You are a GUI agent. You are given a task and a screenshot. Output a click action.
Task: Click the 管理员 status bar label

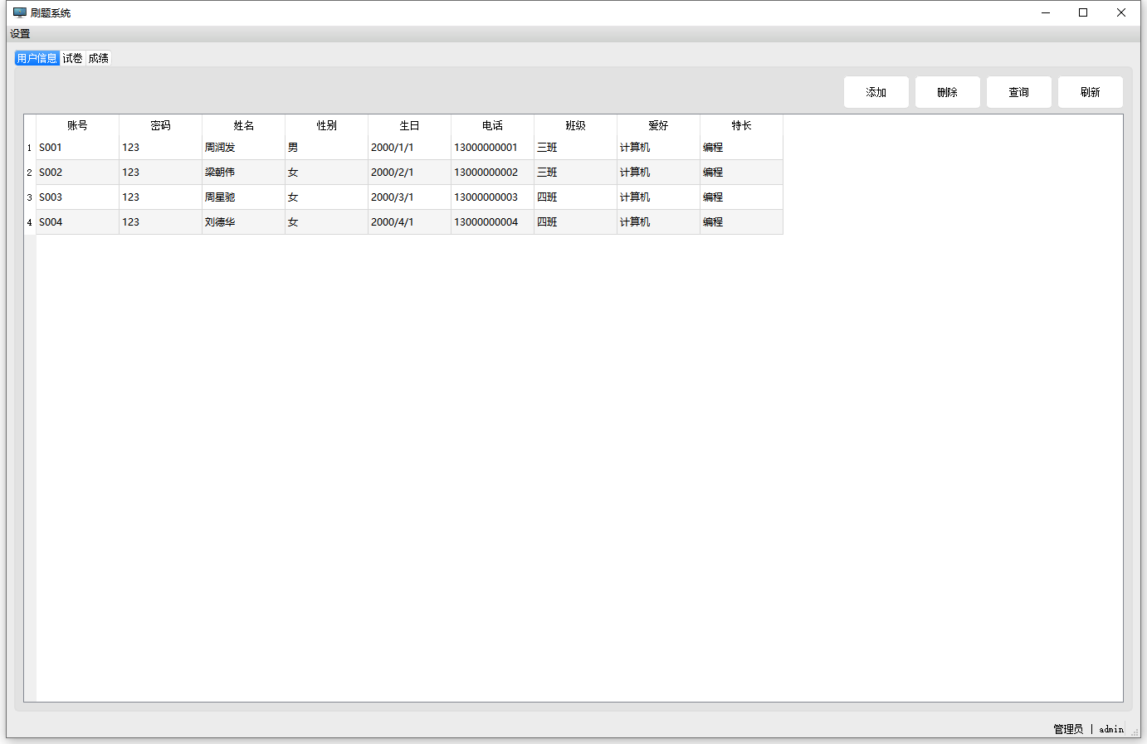1068,729
